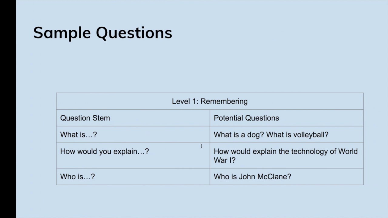Click the 'Who is John McClane?' cell
The image size is (388, 218).
286,177
